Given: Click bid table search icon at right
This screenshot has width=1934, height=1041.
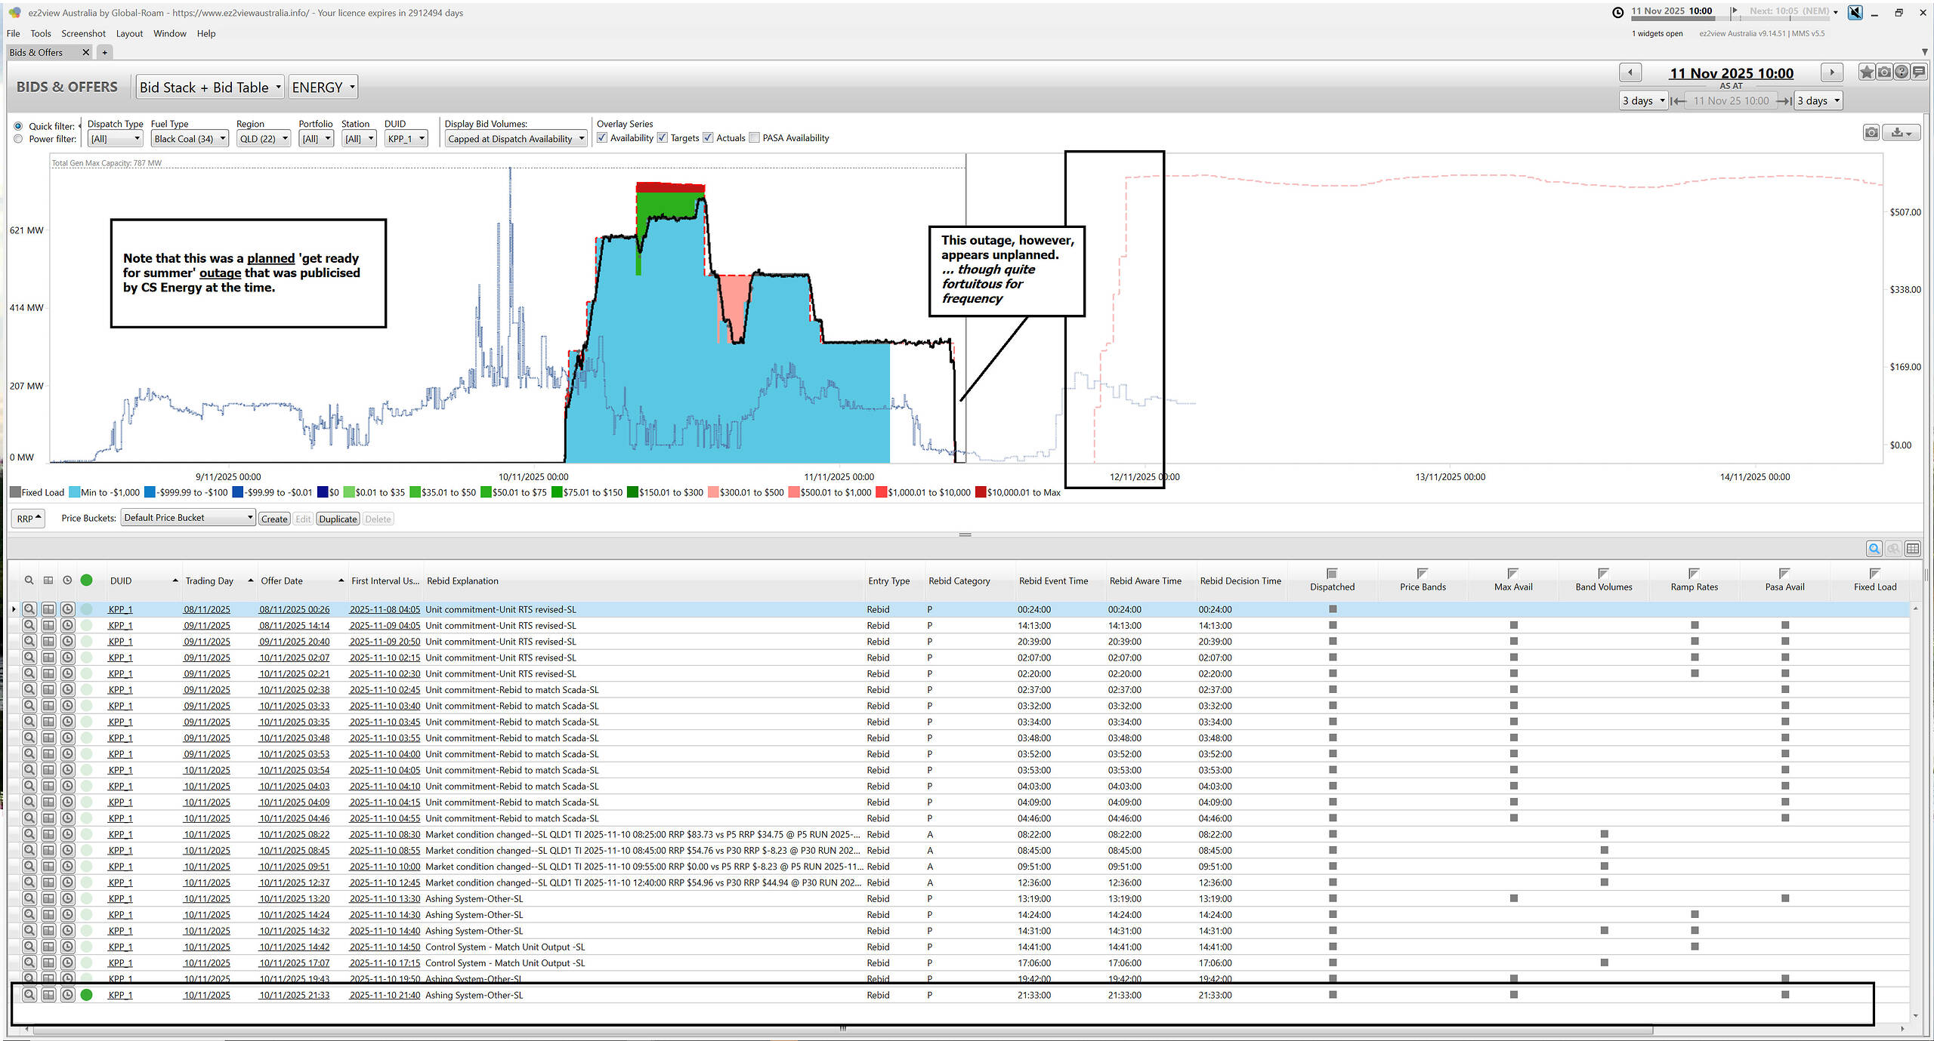Looking at the screenshot, I should (x=1874, y=549).
